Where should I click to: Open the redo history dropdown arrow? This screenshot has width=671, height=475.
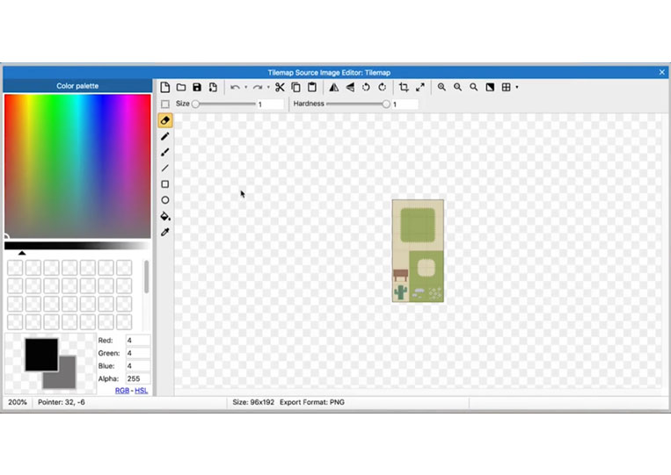(x=268, y=88)
